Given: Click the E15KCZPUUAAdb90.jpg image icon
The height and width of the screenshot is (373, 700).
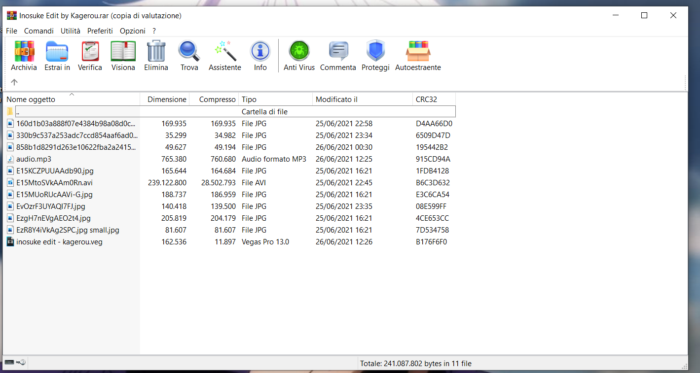Looking at the screenshot, I should [x=10, y=171].
